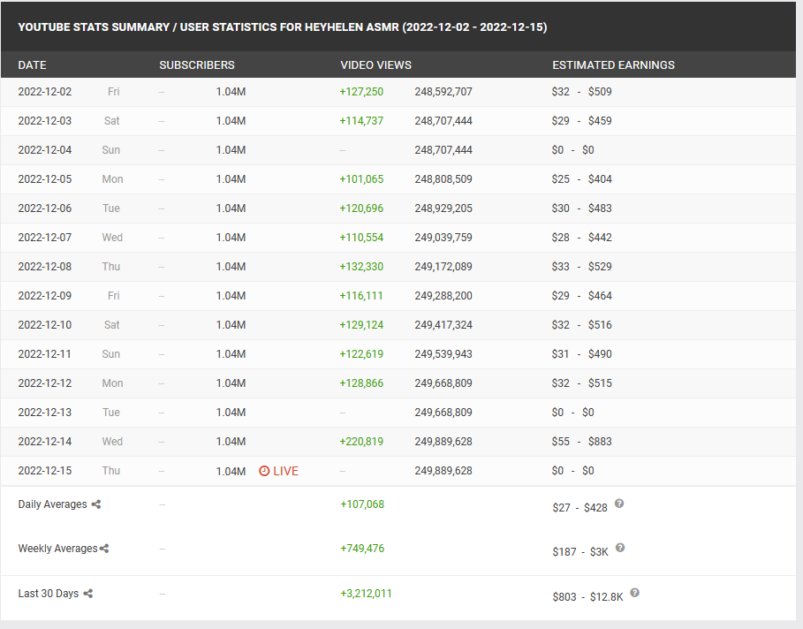Open the help icon next to $27 - $428

(x=619, y=504)
